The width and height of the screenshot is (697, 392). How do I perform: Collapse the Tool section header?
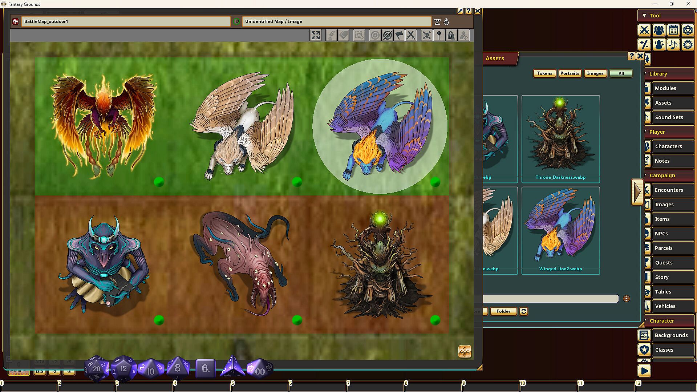(x=666, y=16)
